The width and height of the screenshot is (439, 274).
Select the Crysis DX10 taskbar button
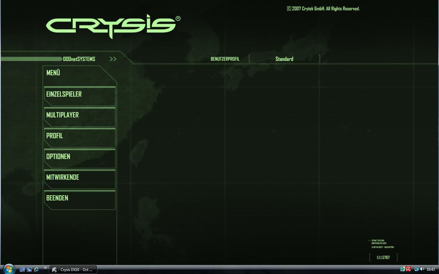point(73,269)
